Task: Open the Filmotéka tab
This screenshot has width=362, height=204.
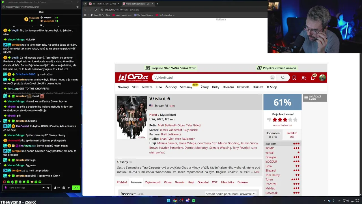Action: pos(227,182)
